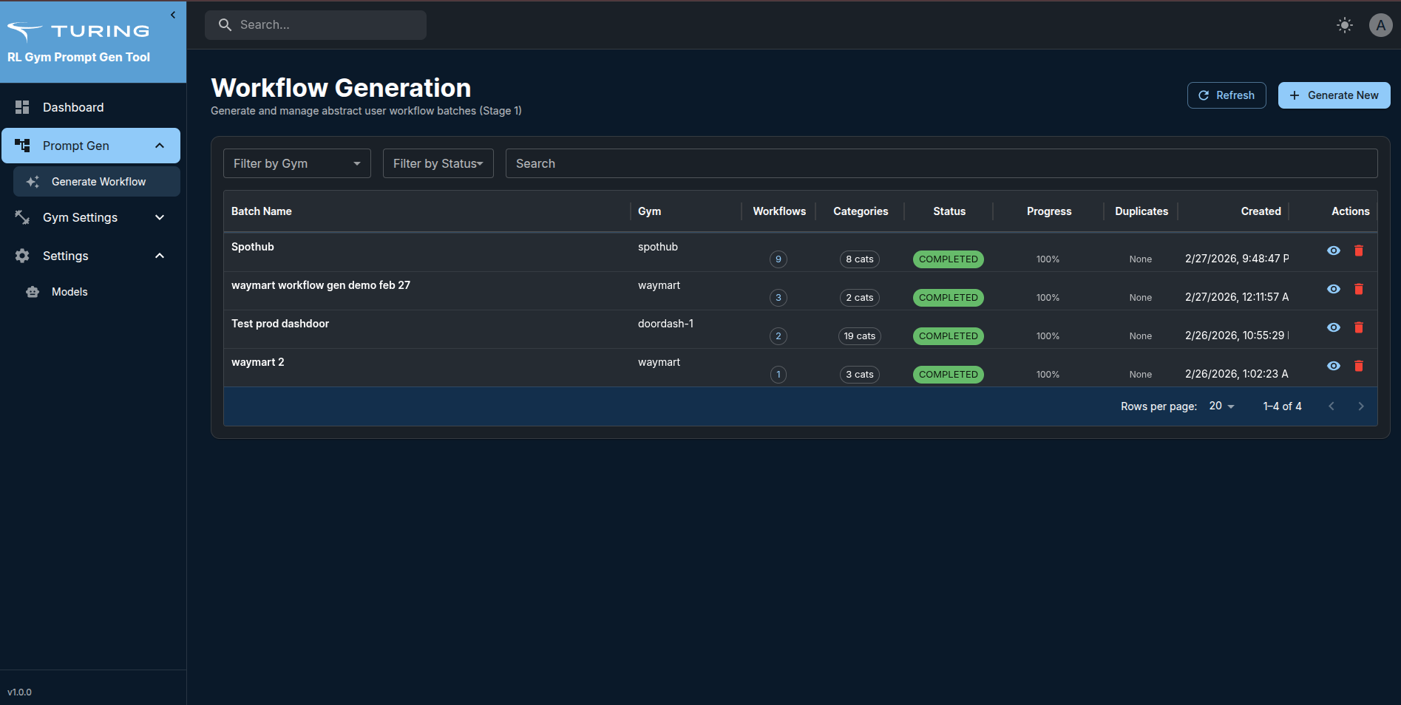The height and width of the screenshot is (705, 1401).
Task: Click the Generate New button
Action: coord(1334,95)
